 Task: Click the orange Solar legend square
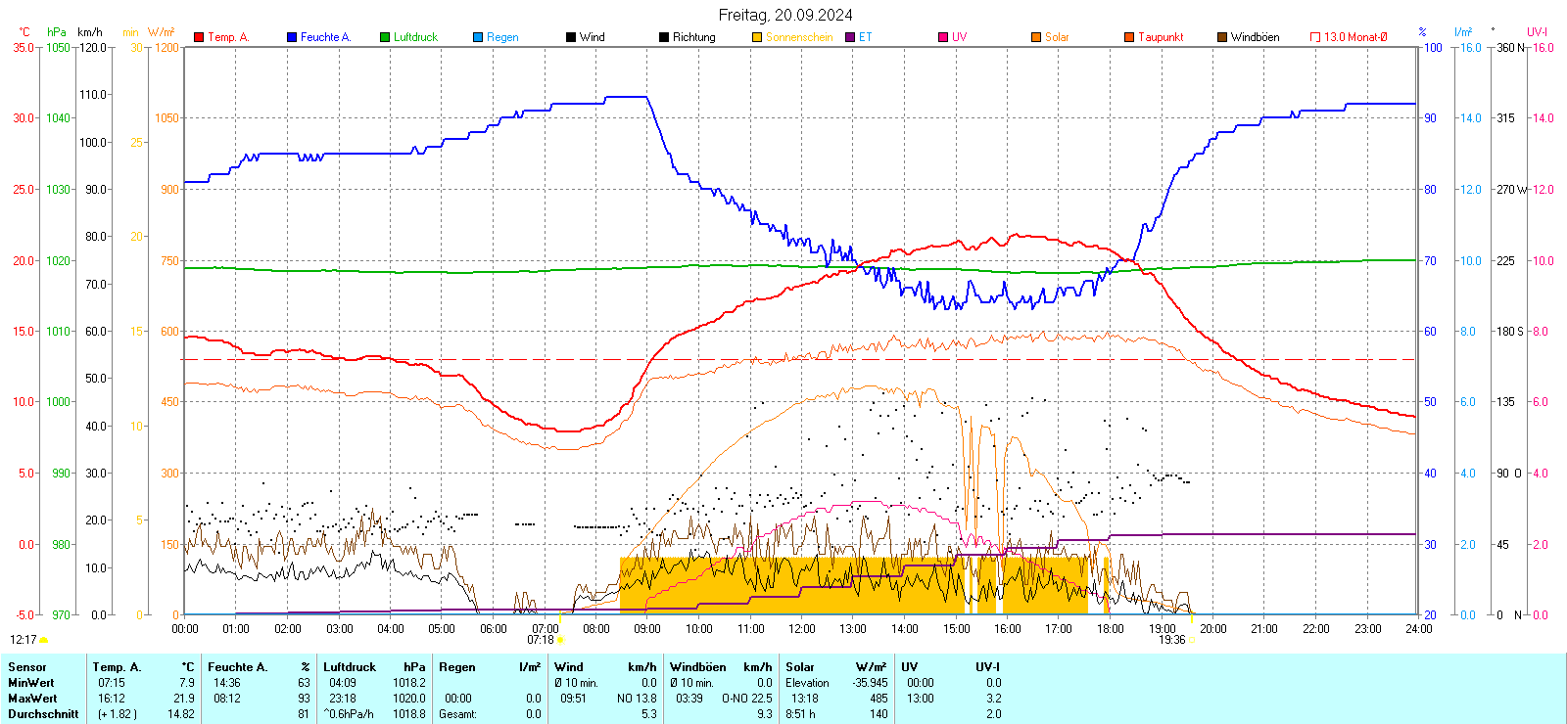click(x=1036, y=37)
